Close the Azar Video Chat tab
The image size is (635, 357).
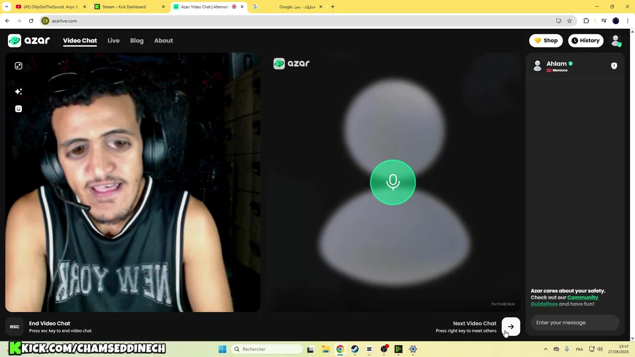click(x=243, y=7)
